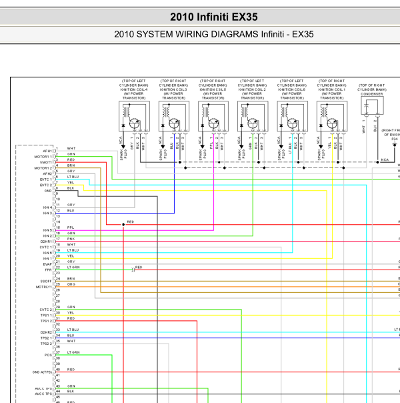Click the IGN 4 pin label
400x403 pixels.
pos(47,208)
